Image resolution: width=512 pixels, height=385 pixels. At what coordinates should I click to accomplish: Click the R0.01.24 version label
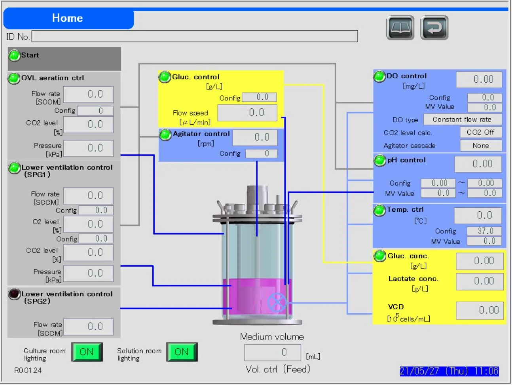coord(28,370)
